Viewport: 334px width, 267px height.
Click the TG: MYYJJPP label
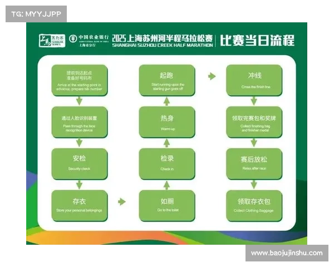(36, 14)
